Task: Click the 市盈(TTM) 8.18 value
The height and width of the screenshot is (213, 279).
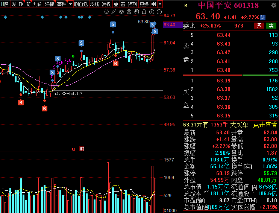Action: click(x=272, y=200)
